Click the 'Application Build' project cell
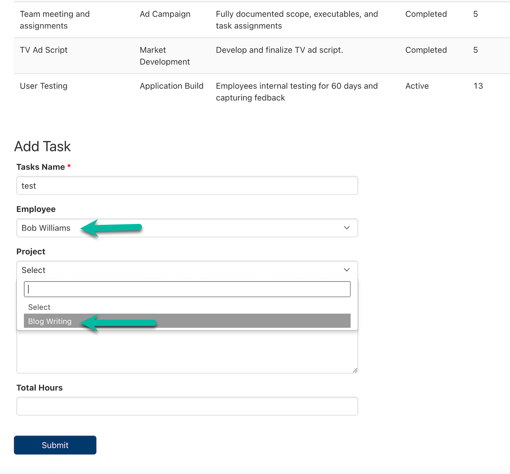The width and height of the screenshot is (510, 474). (x=171, y=86)
